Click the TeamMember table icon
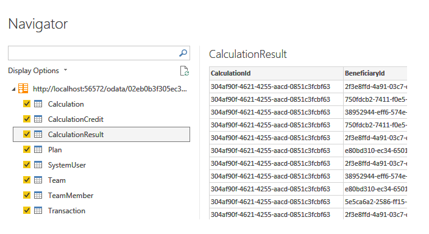Image resolution: width=429 pixels, height=234 pixels. [38, 195]
